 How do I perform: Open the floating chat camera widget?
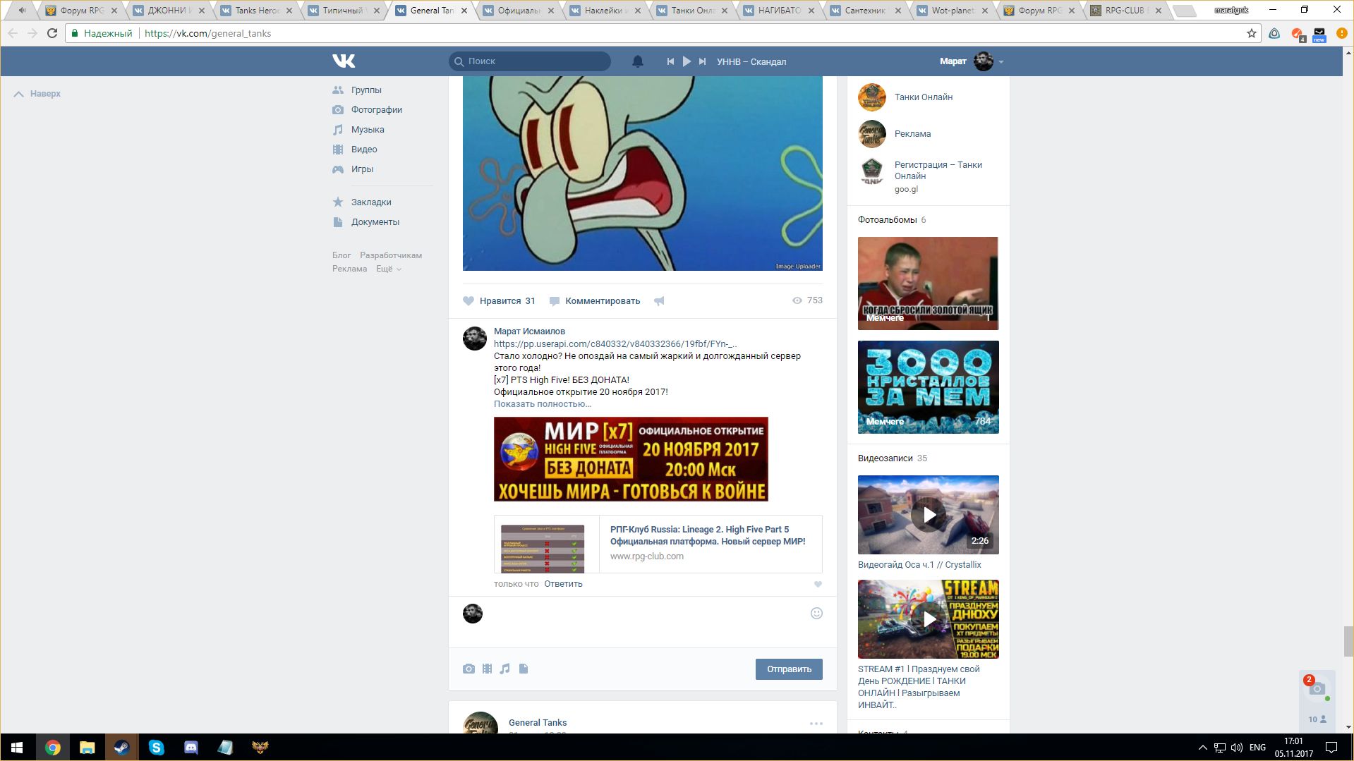coord(1317,689)
